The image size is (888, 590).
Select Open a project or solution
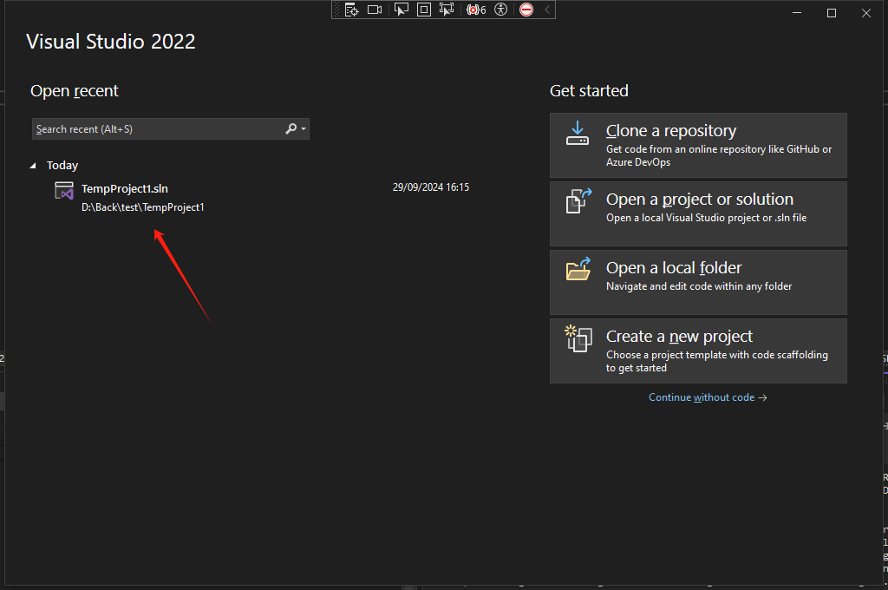click(698, 213)
